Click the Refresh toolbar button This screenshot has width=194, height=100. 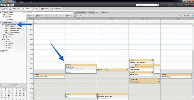(39, 16)
